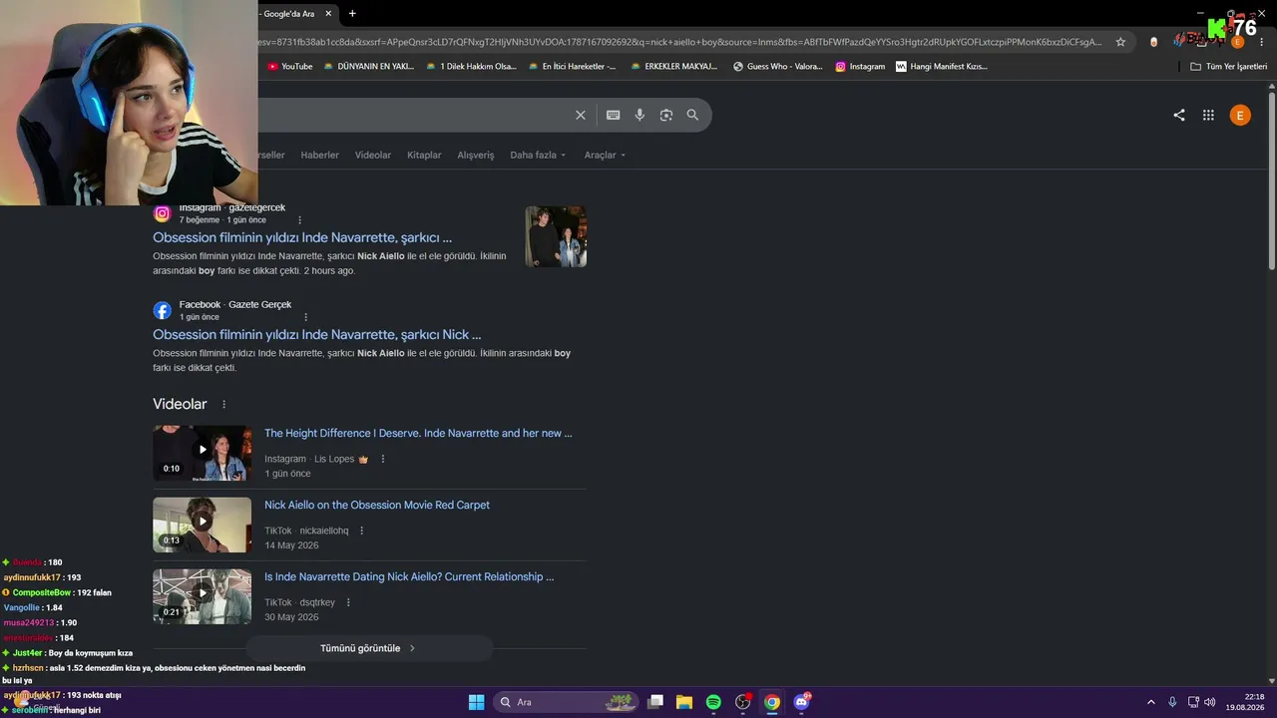Image resolution: width=1277 pixels, height=718 pixels.
Task: Open the Instagram result titled Obsession filminin yıldızı
Action: tap(302, 238)
